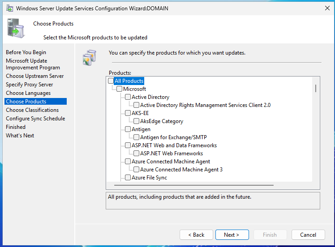Go to Choose Languages step
This screenshot has width=335, height=247.
coord(28,93)
